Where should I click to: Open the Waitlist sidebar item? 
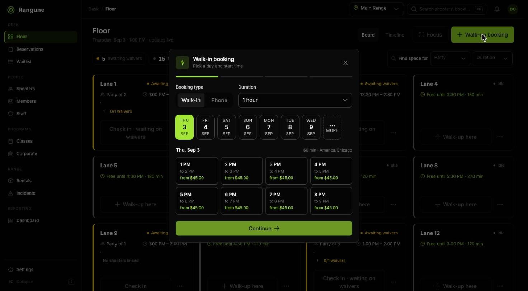point(41,62)
